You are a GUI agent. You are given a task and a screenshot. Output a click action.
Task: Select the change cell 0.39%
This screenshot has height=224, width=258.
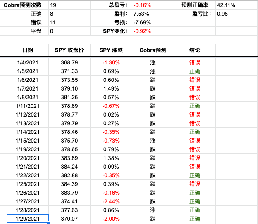point(111,184)
